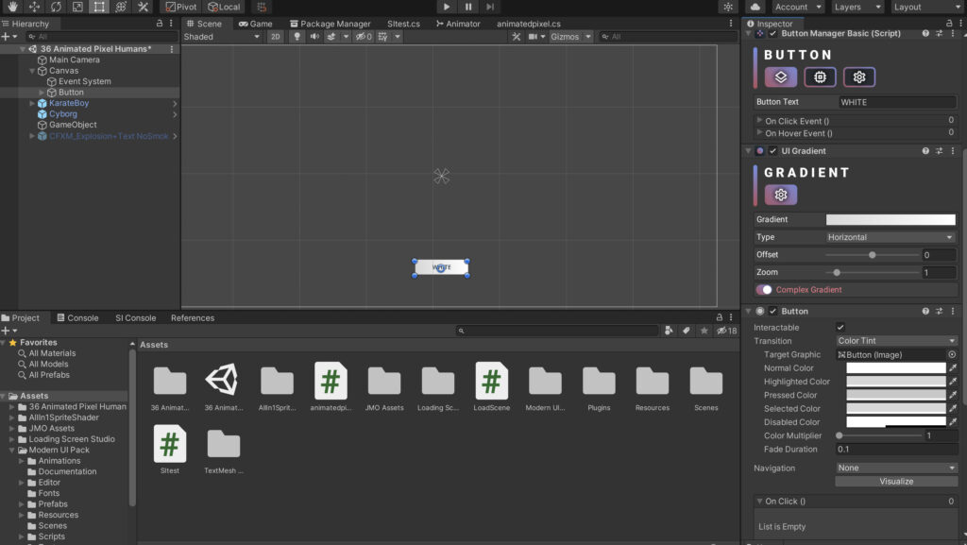
Task: Toggle scene view audio icon
Action: click(315, 37)
